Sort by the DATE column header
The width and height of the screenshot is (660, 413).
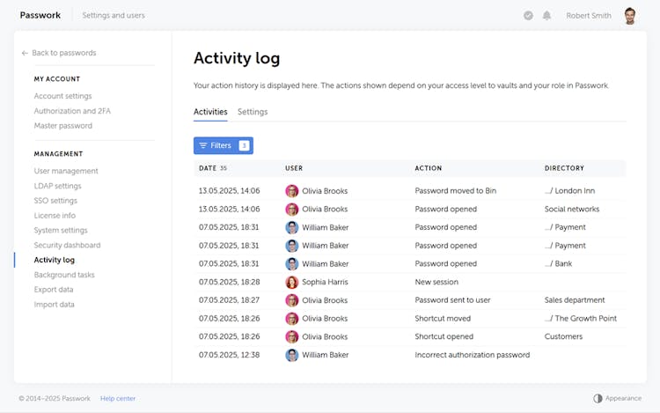click(x=208, y=168)
